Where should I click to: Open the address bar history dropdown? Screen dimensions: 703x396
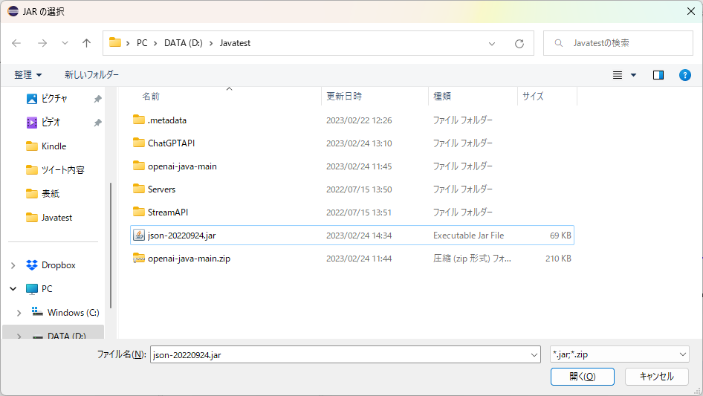click(x=492, y=43)
